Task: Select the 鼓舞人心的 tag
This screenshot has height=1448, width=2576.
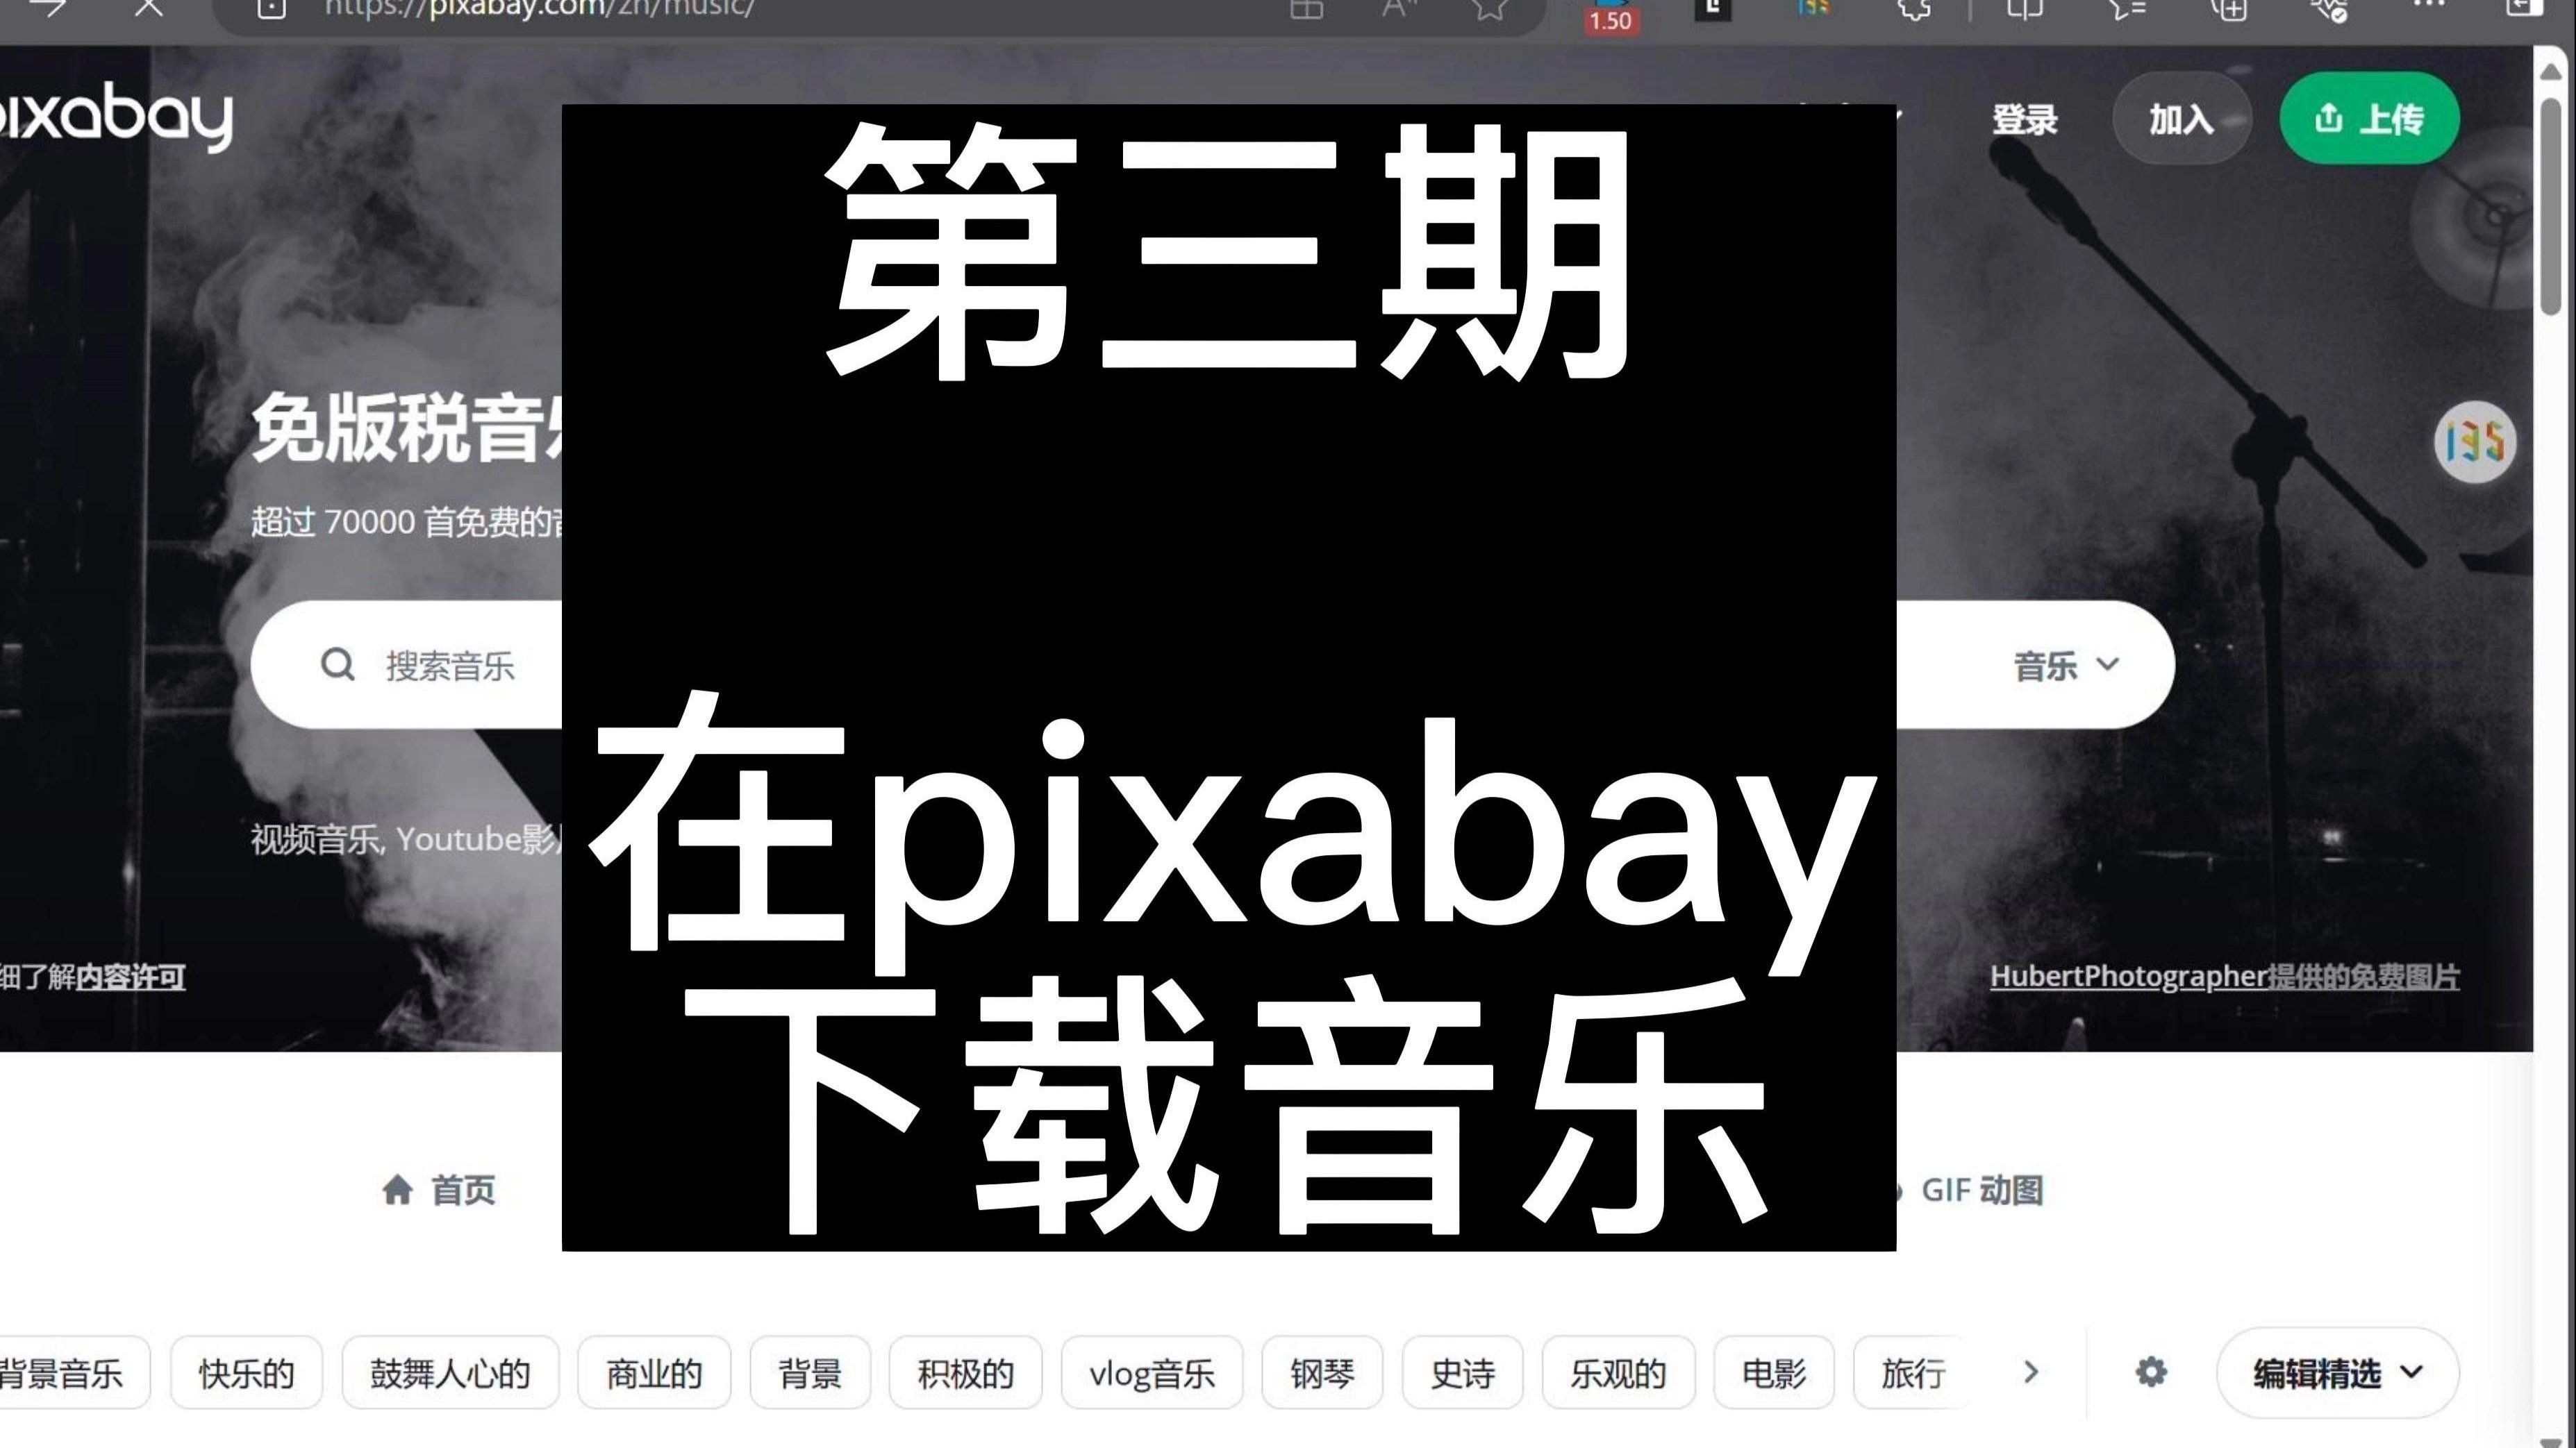Action: pos(450,1373)
